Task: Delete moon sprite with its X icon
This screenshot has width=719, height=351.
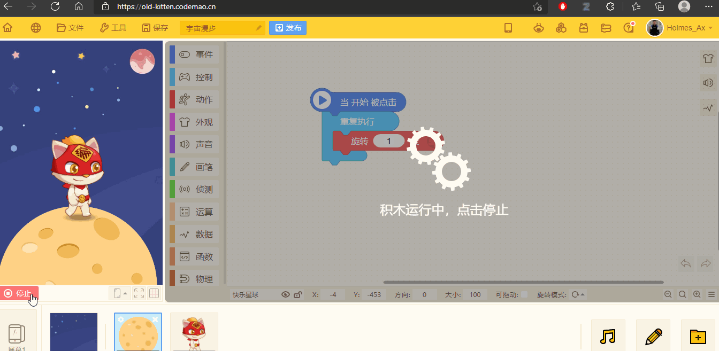Action: tap(155, 319)
